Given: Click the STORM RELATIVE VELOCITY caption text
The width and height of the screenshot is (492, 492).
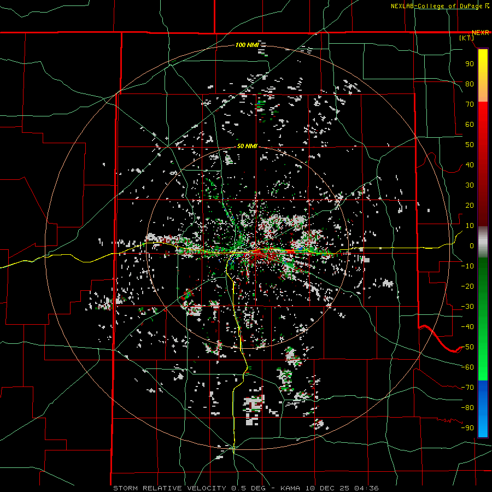Looking at the screenshot, I should point(169,488).
